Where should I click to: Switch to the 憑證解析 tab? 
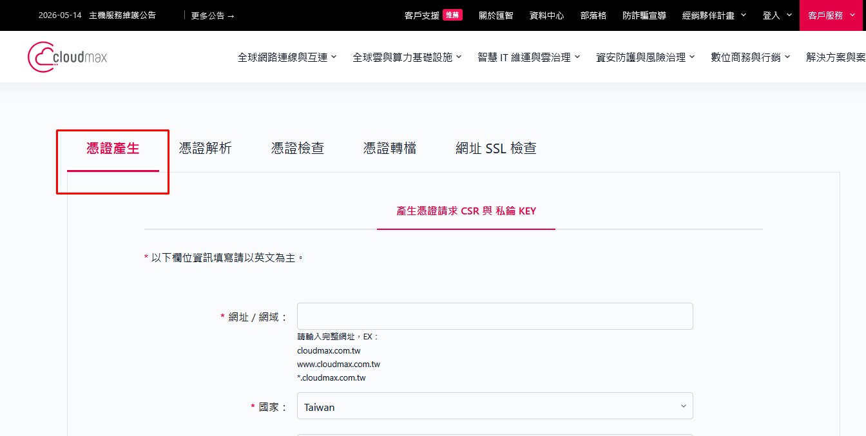tap(206, 149)
